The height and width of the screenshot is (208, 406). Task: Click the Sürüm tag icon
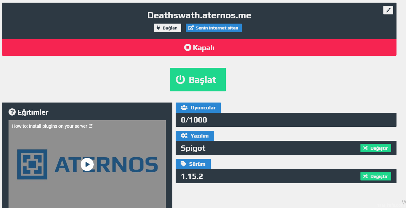coord(184,164)
